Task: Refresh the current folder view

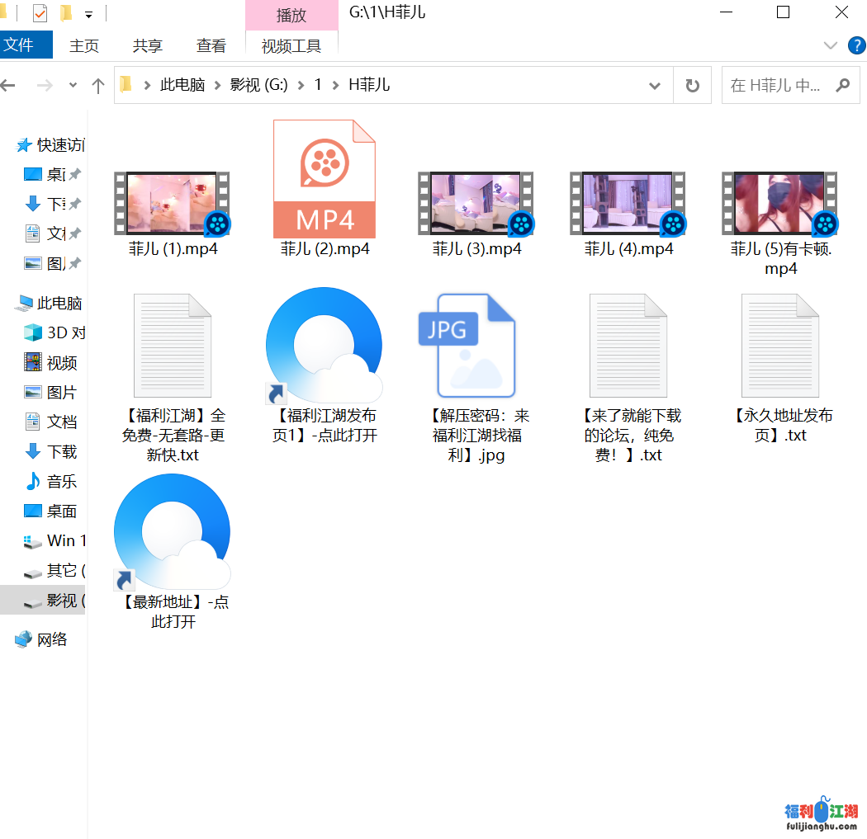Action: click(x=692, y=86)
